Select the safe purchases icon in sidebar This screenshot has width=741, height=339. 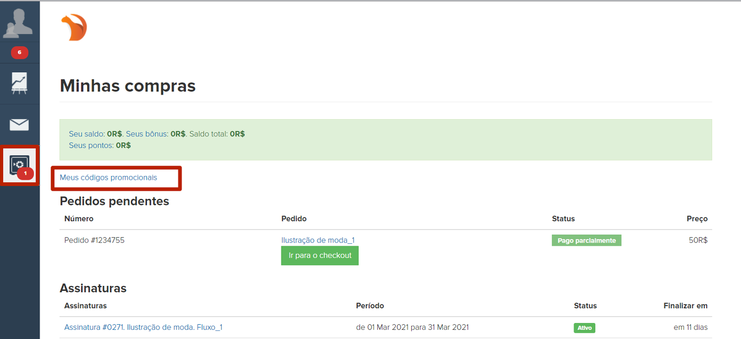(x=18, y=164)
